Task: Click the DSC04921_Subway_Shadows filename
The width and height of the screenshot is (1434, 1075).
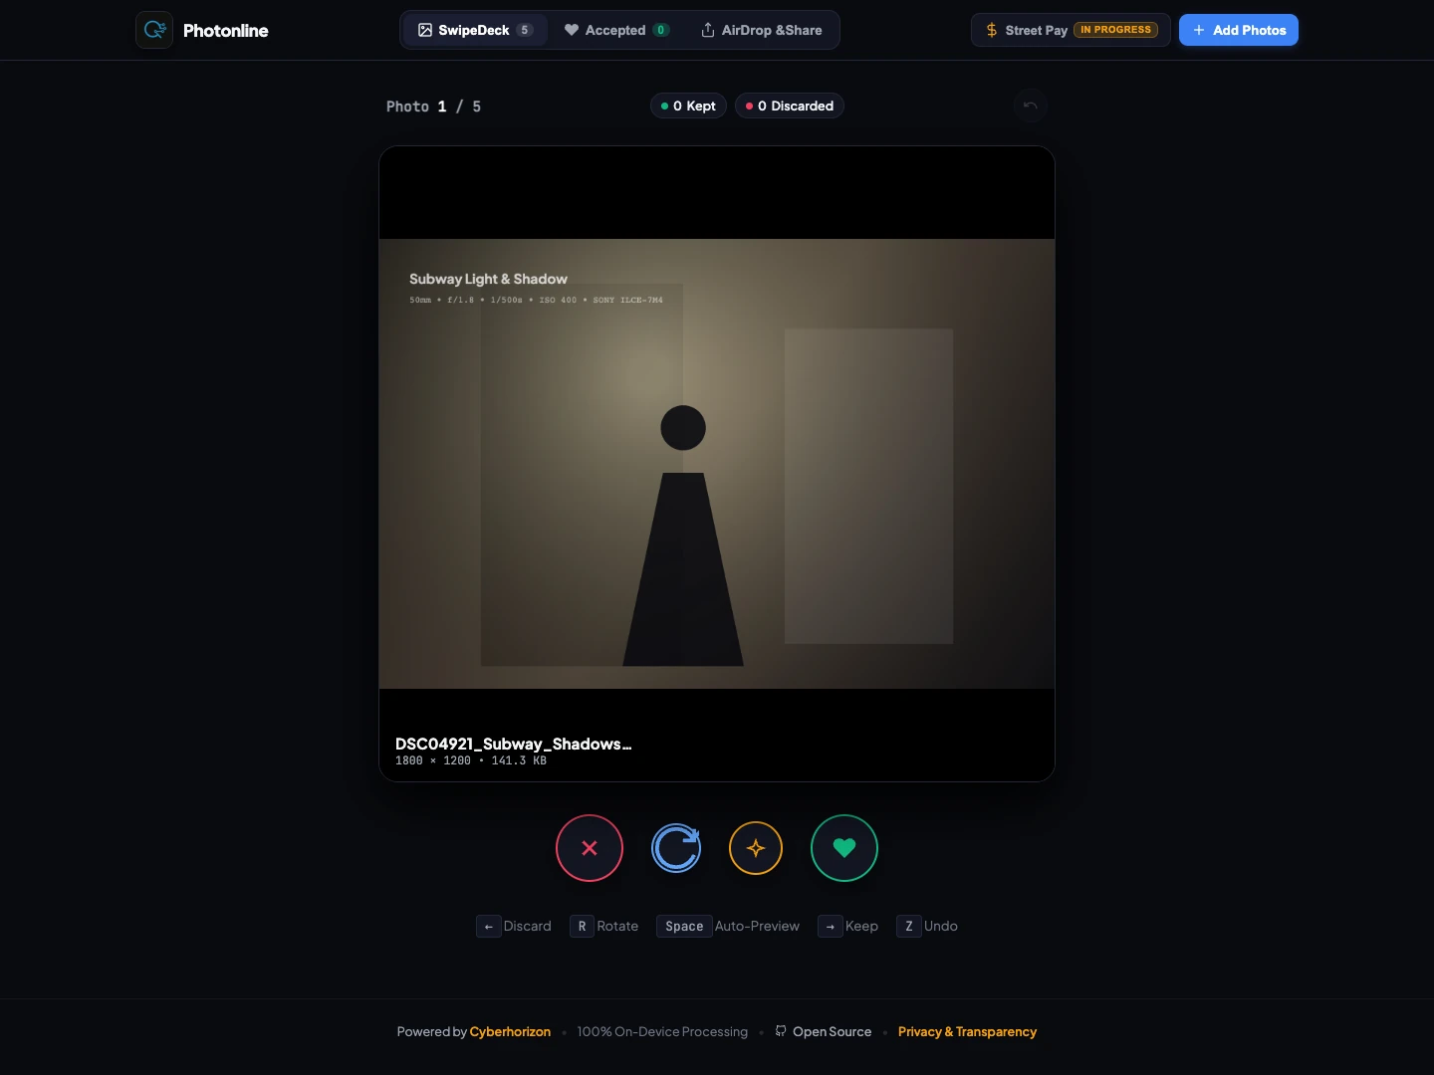Action: click(514, 744)
